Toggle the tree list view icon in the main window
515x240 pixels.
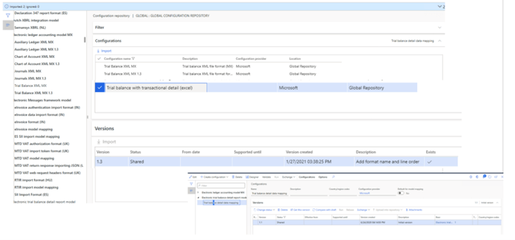click(8, 25)
